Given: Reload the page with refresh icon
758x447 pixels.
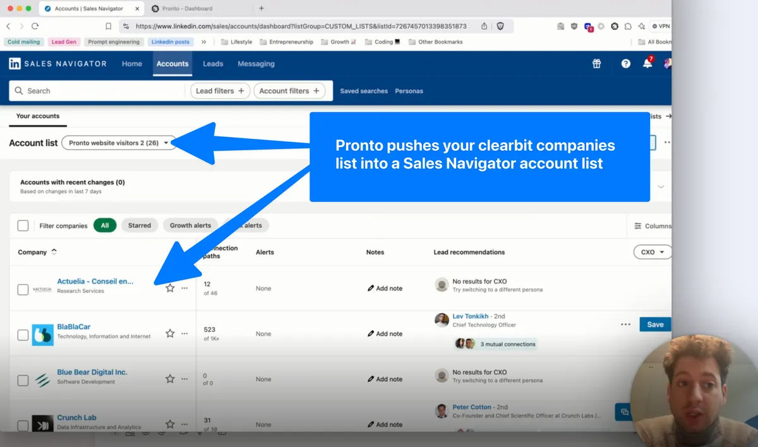Looking at the screenshot, I should 35,26.
